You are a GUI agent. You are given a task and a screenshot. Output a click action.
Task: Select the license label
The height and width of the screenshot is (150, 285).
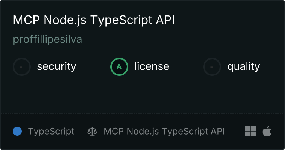151,67
